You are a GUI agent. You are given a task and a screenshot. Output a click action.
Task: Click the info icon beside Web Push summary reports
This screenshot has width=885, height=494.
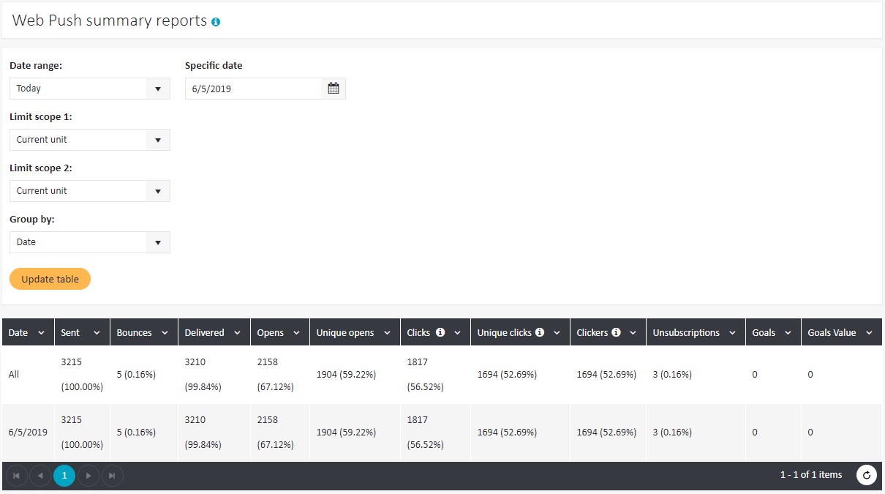216,22
